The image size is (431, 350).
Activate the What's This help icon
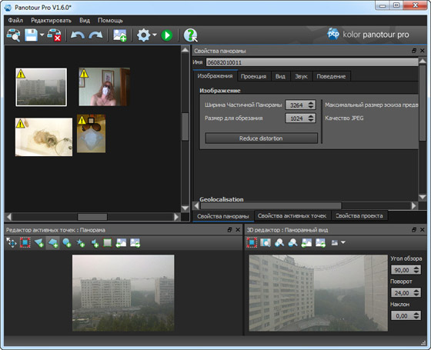coord(190,35)
